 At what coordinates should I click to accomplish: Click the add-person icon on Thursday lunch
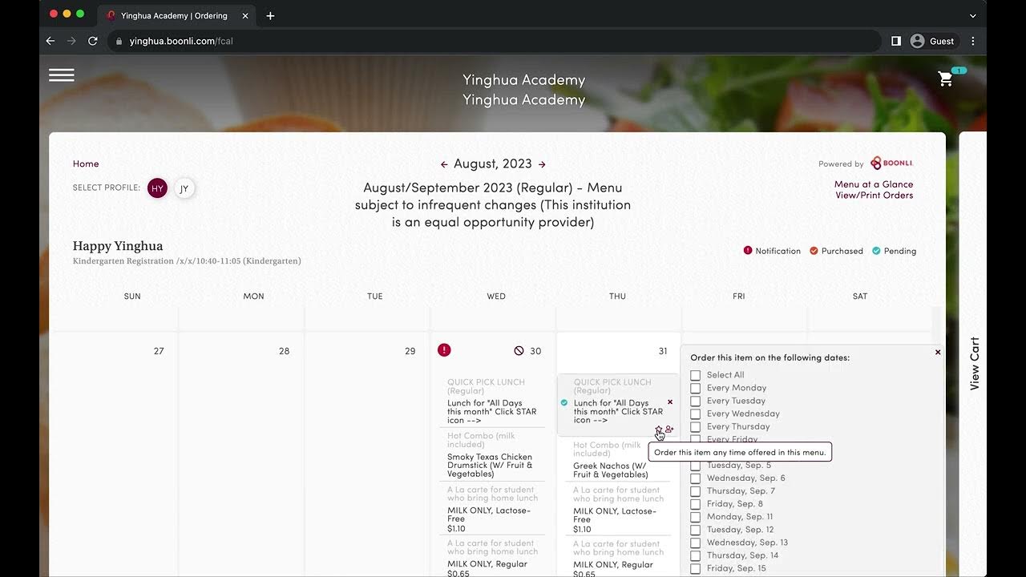669,430
